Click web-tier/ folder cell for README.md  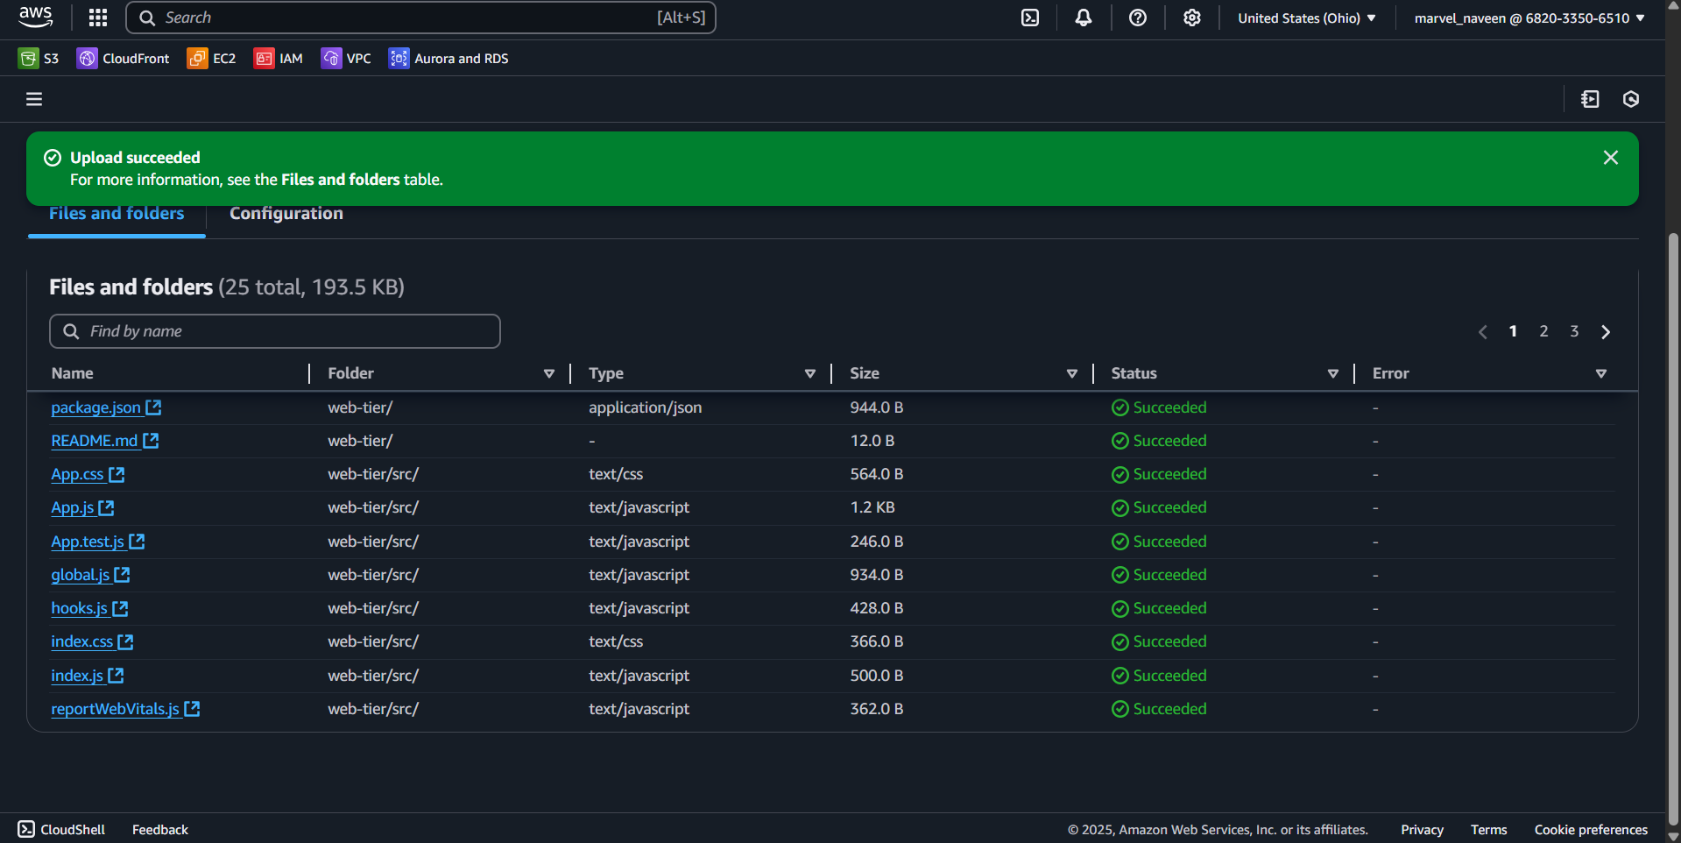pyautogui.click(x=360, y=441)
